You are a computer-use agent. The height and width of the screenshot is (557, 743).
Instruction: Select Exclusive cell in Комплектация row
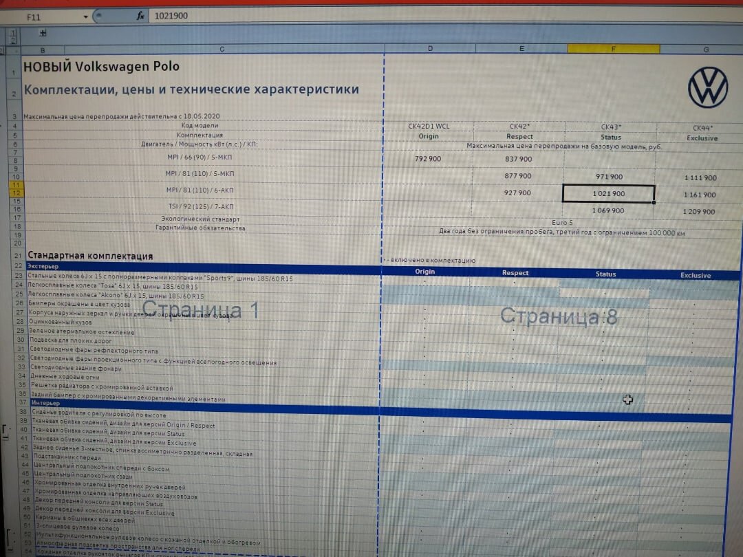pyautogui.click(x=702, y=138)
